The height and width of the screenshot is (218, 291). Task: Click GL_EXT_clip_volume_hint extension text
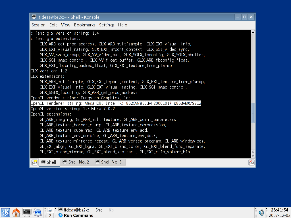(166, 152)
